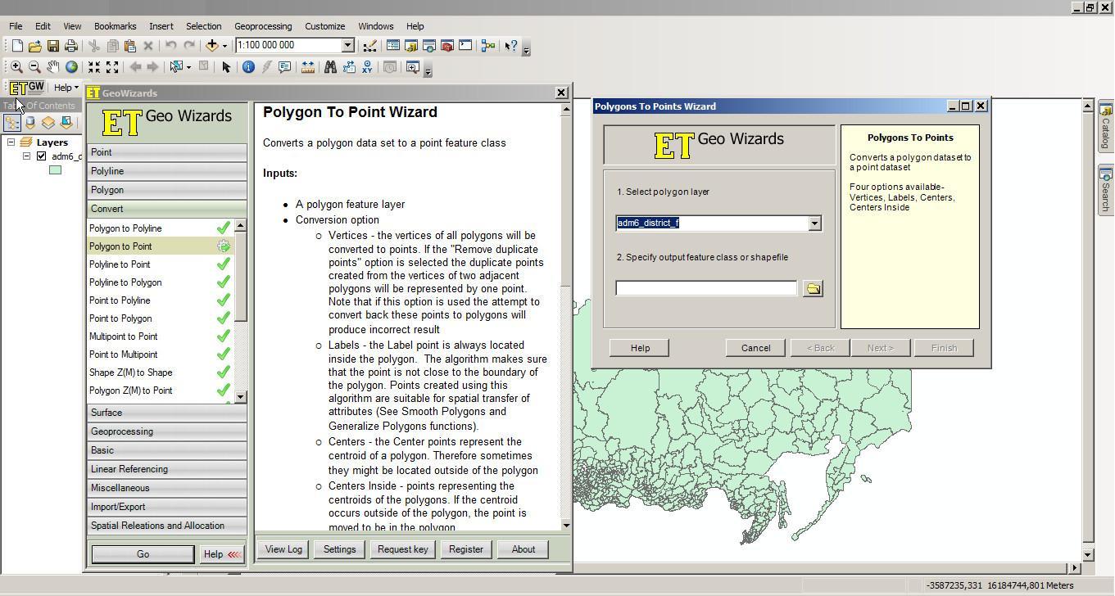Open the Editor toolbar icon
This screenshot has width=1115, height=596.
pos(370,46)
